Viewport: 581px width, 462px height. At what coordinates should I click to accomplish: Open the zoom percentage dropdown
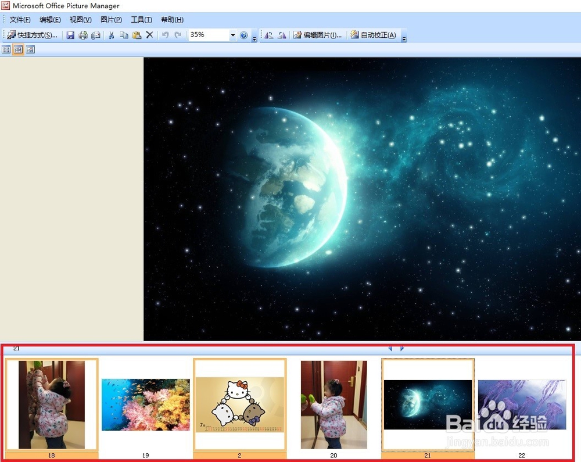(232, 35)
